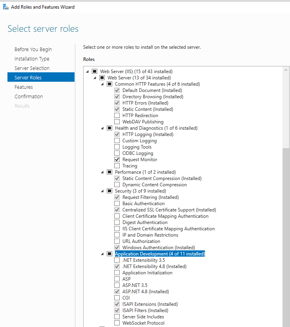
Task: Select the Before You Begin page
Action: [x=33, y=50]
